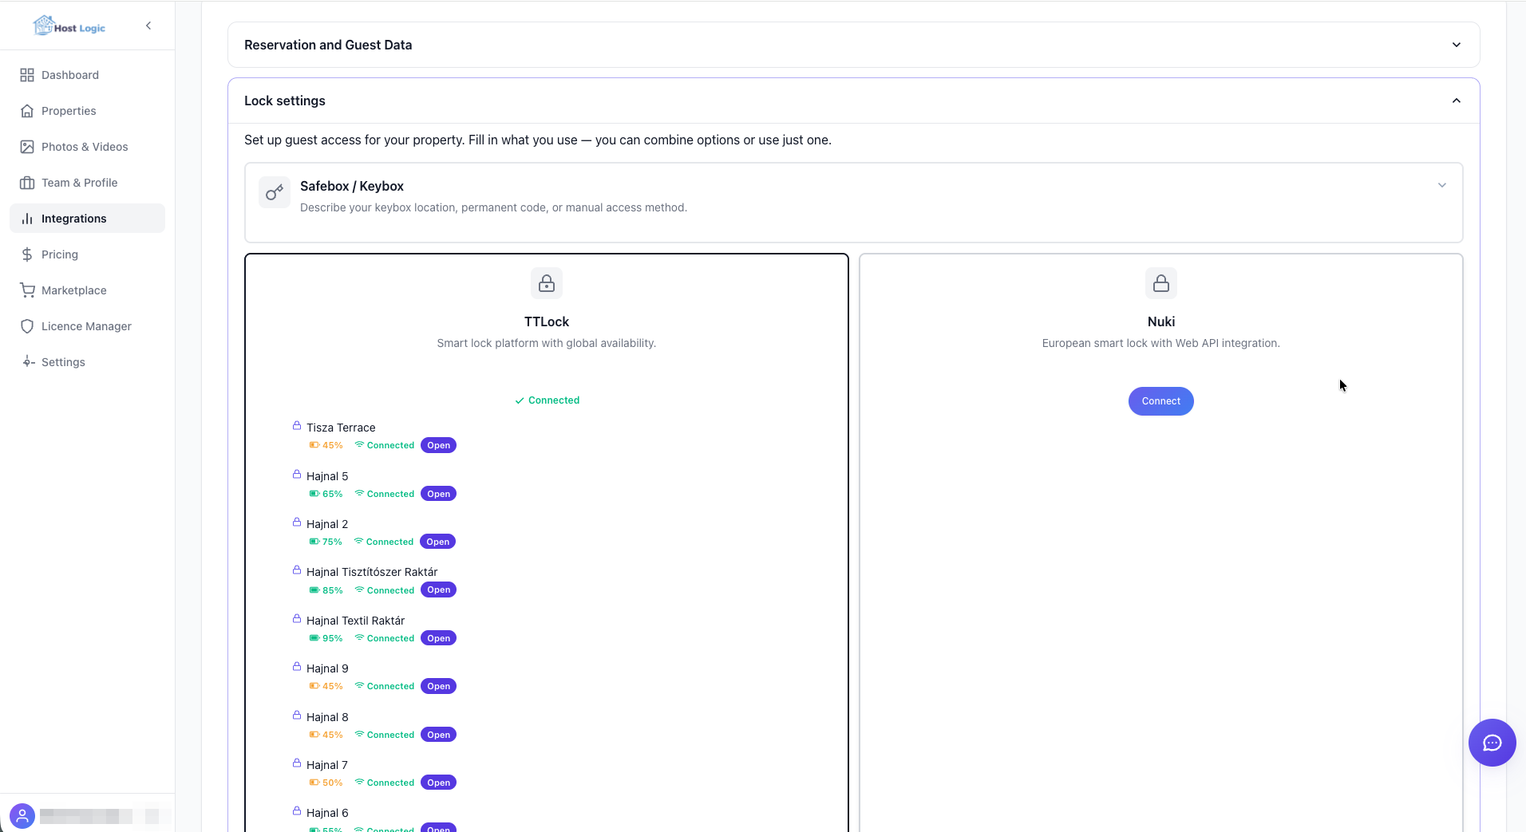Open Marketplace in the sidebar
Image resolution: width=1526 pixels, height=832 pixels.
click(x=87, y=290)
